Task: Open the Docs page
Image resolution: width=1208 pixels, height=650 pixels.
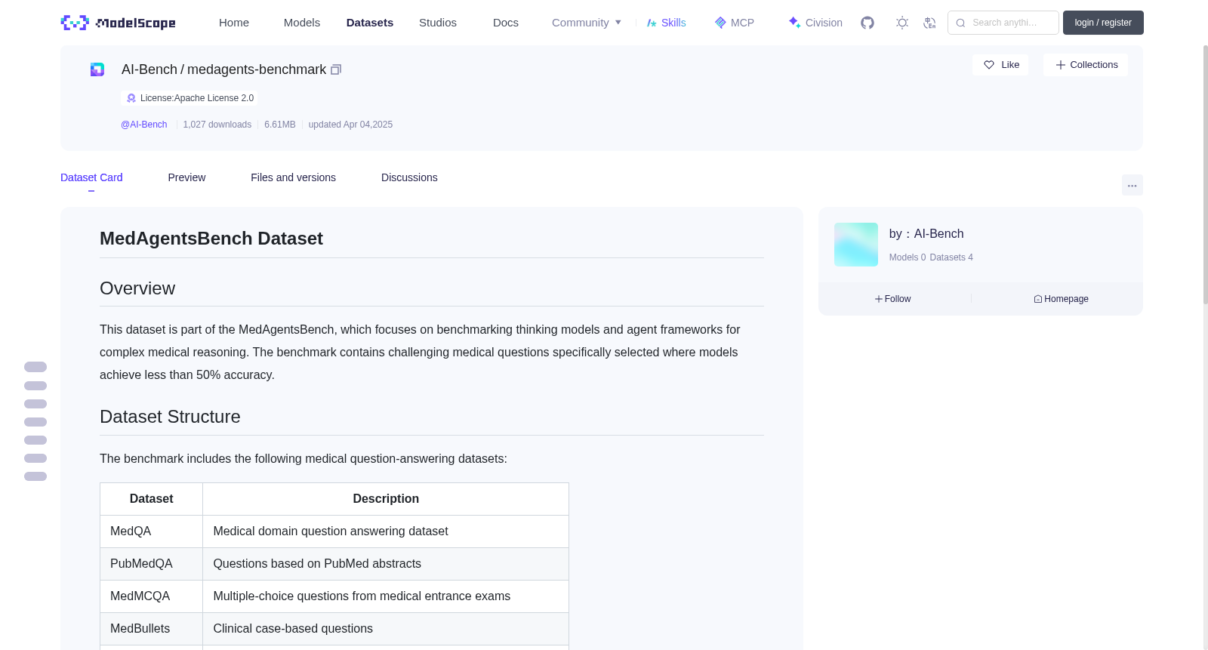Action: pyautogui.click(x=506, y=23)
